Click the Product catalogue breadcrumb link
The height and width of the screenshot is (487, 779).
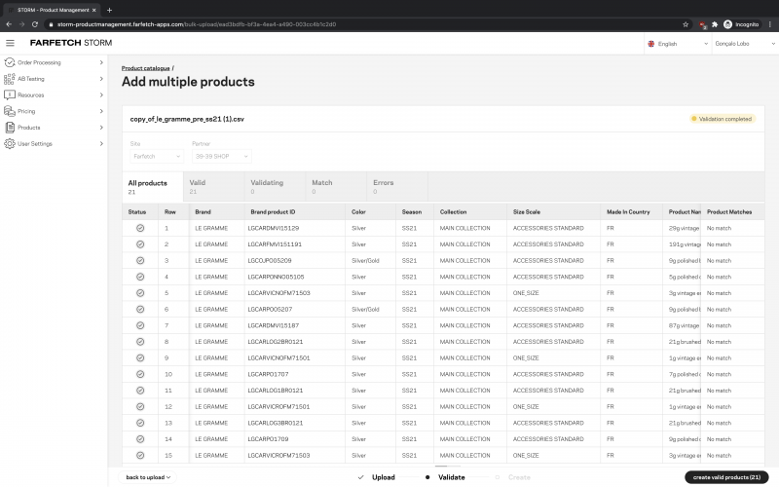point(145,68)
